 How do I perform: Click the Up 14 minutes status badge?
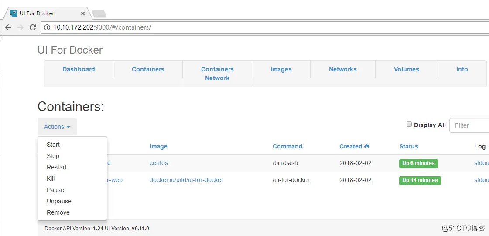[420, 180]
